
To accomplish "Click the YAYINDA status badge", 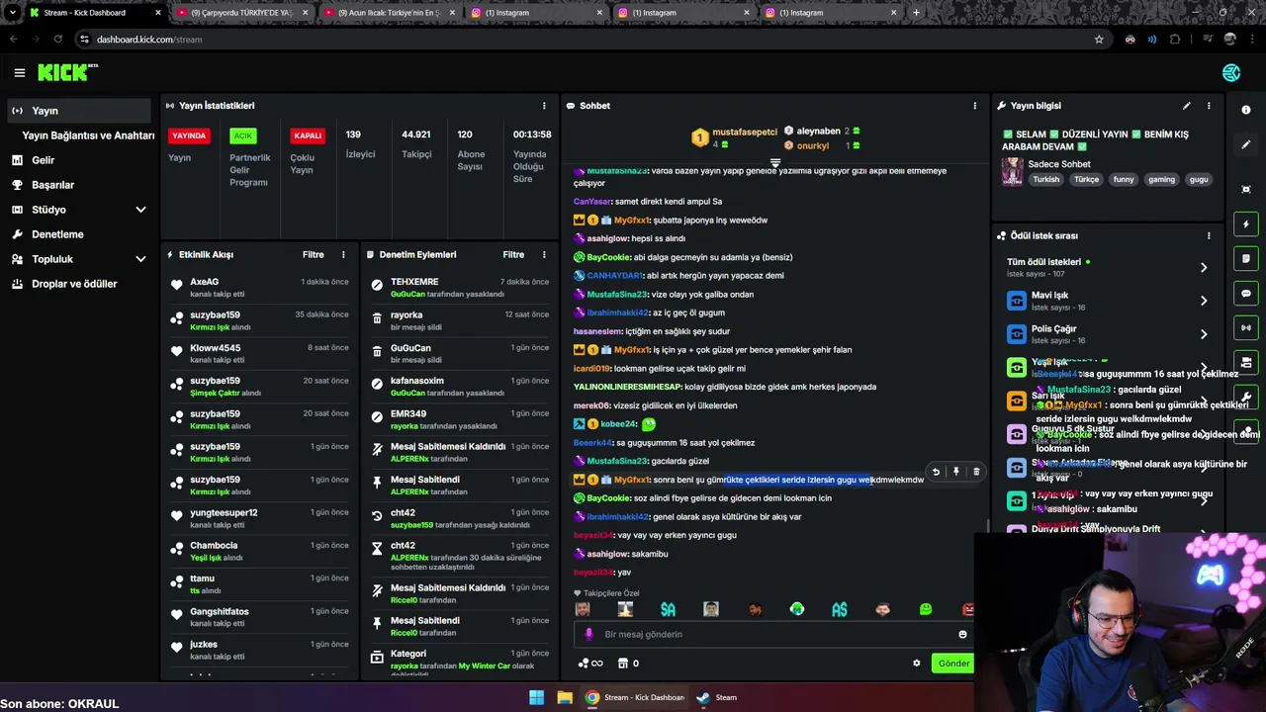I will coord(189,135).
